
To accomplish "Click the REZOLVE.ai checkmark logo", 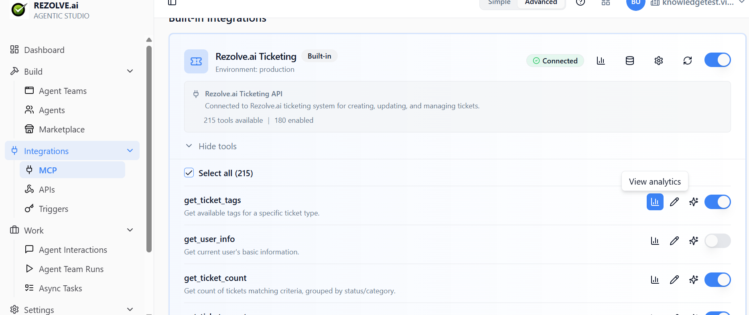I will click(19, 9).
